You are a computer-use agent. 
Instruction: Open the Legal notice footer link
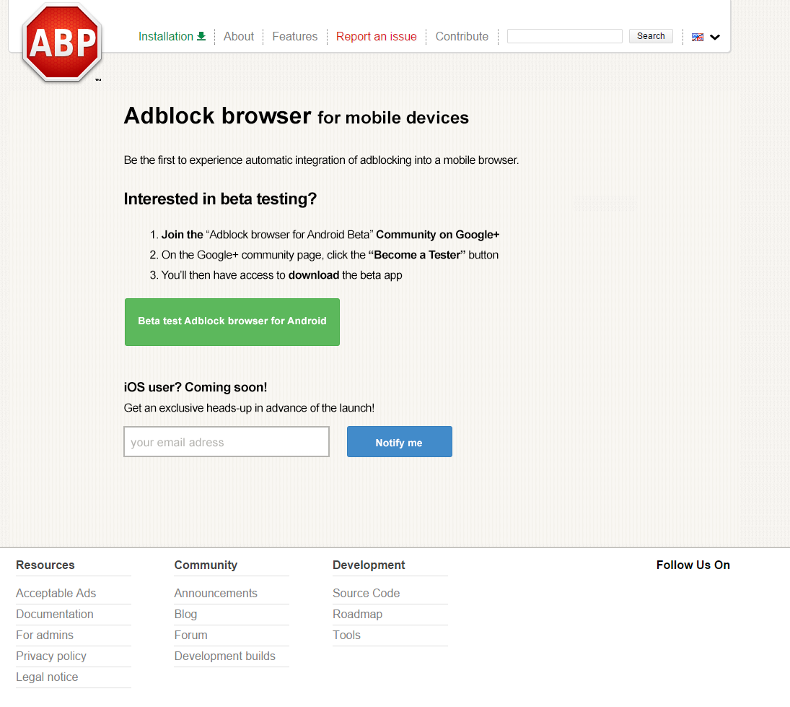[48, 677]
